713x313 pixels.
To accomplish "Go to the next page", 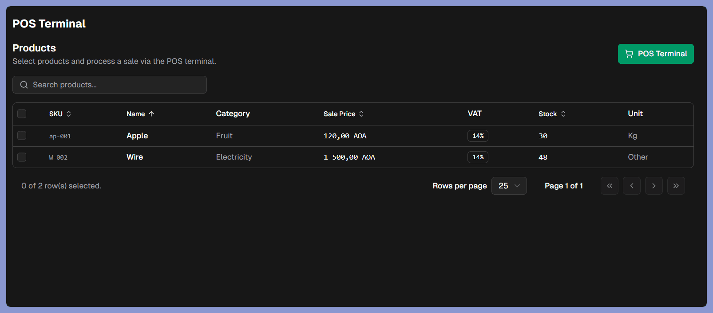I will point(654,186).
